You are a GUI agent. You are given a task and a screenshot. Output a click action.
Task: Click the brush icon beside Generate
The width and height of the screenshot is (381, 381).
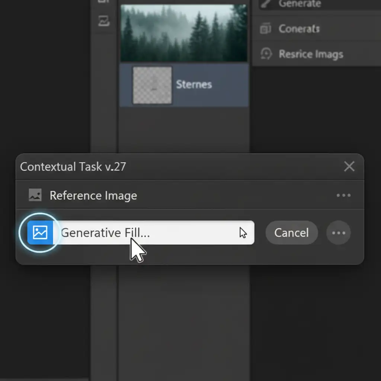[x=266, y=4]
